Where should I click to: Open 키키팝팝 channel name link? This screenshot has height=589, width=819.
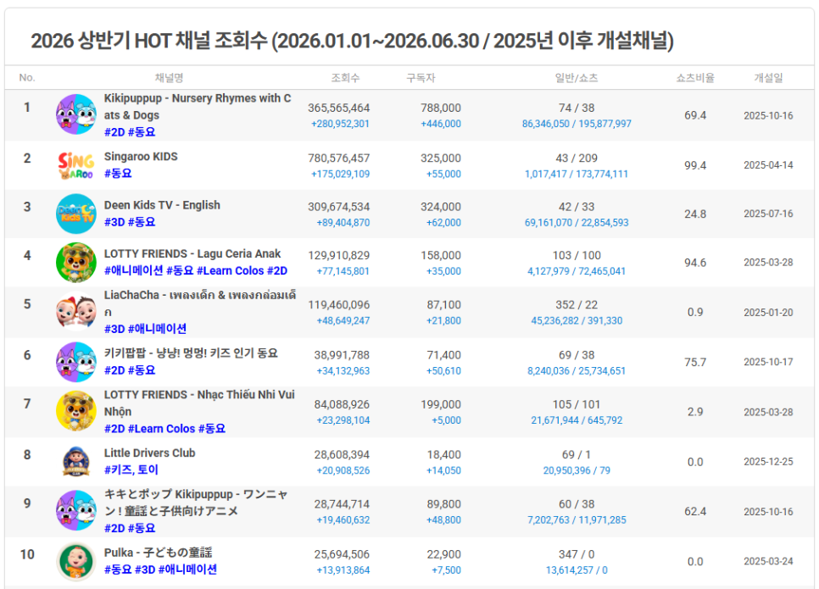point(191,353)
